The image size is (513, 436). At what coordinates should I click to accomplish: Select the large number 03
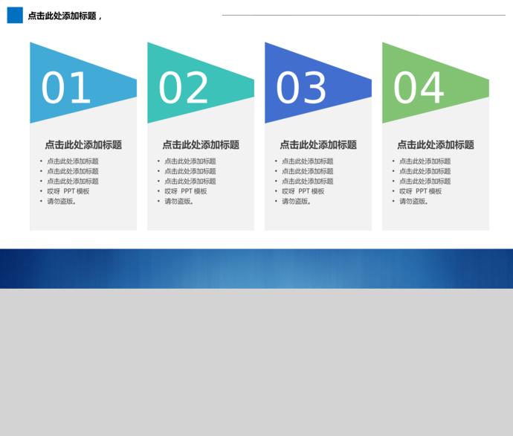300,88
